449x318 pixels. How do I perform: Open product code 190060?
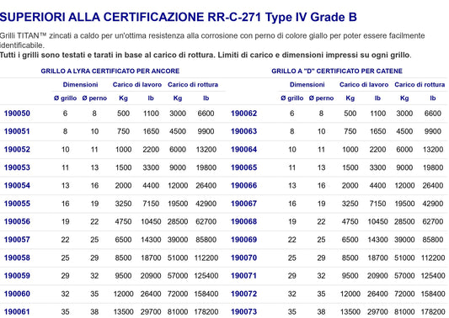coord(17,294)
